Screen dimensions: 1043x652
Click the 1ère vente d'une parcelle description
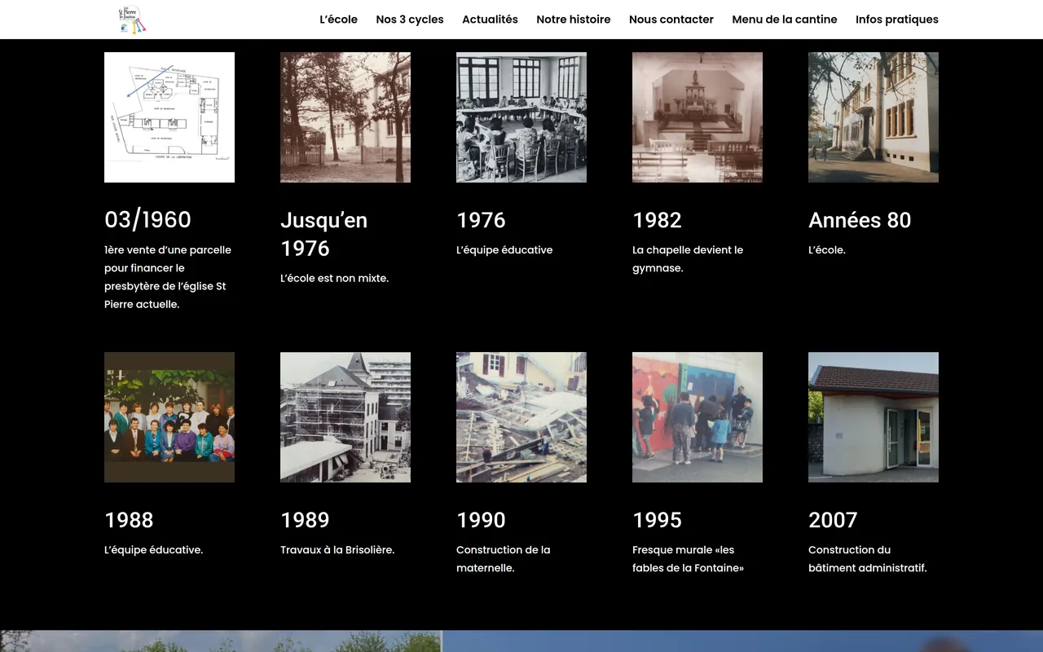click(168, 277)
